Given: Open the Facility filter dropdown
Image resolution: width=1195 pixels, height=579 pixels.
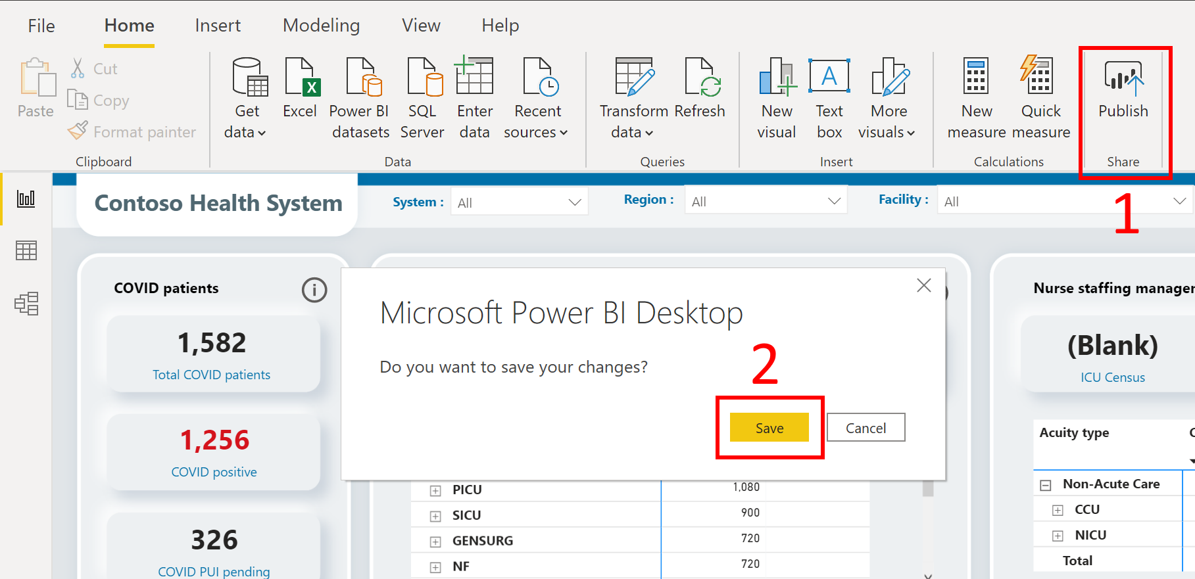Looking at the screenshot, I should tap(1065, 201).
